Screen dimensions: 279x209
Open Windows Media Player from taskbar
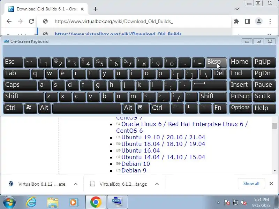(73, 202)
